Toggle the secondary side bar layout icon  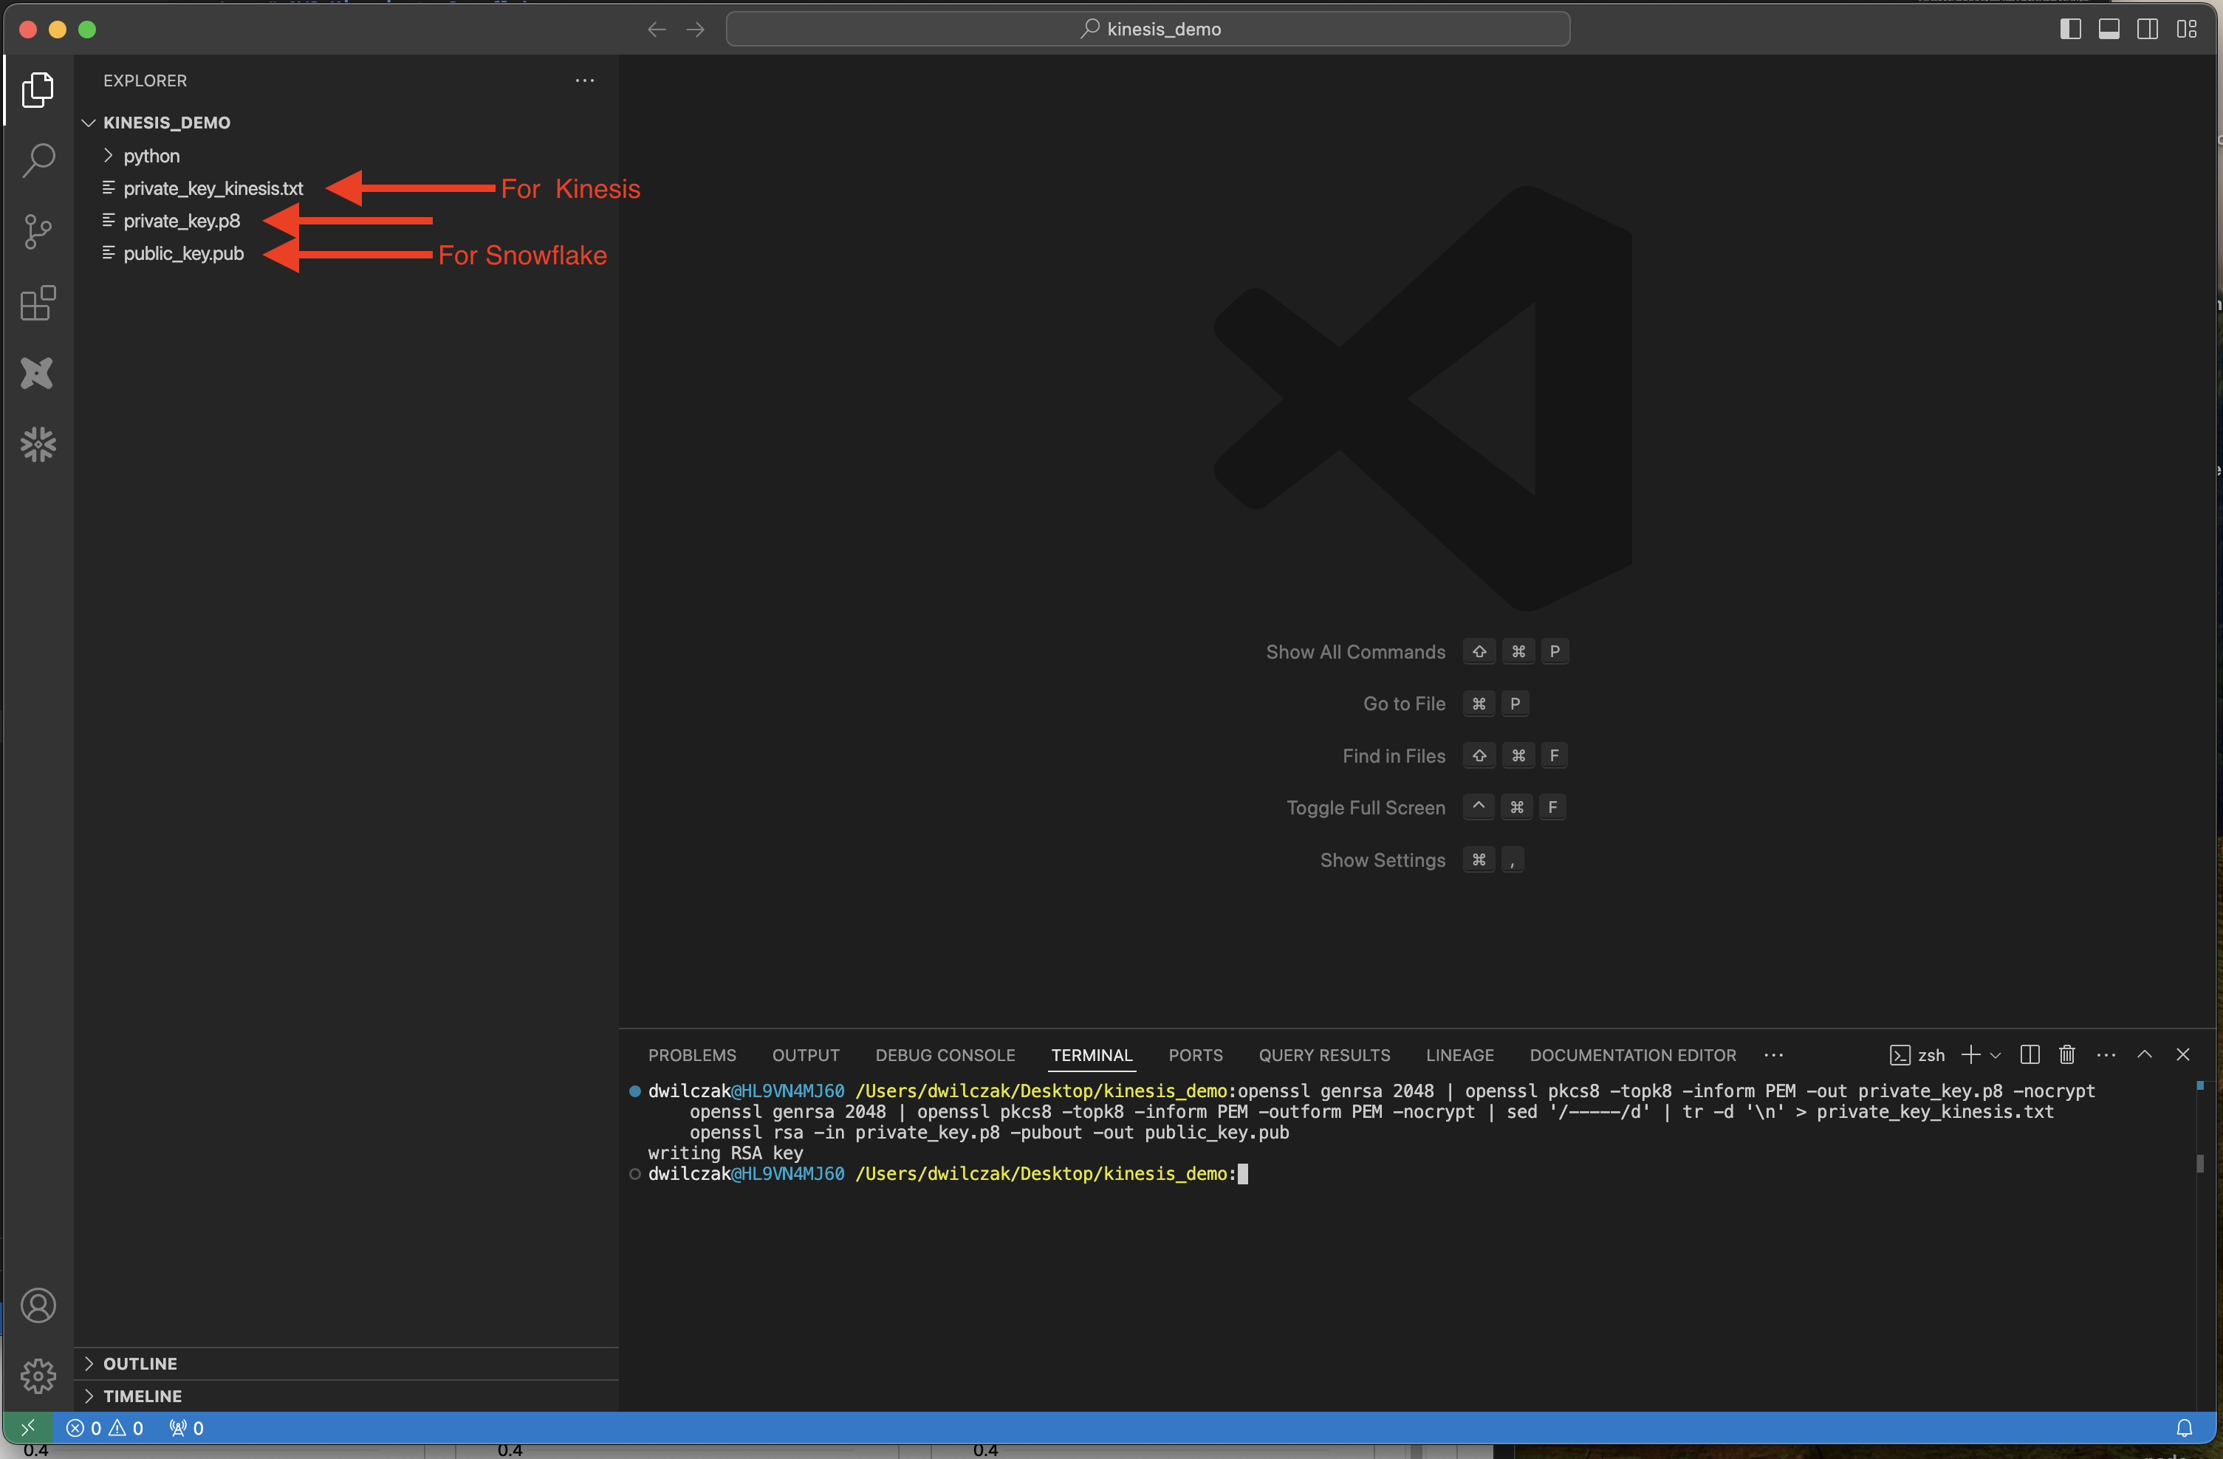[2148, 29]
